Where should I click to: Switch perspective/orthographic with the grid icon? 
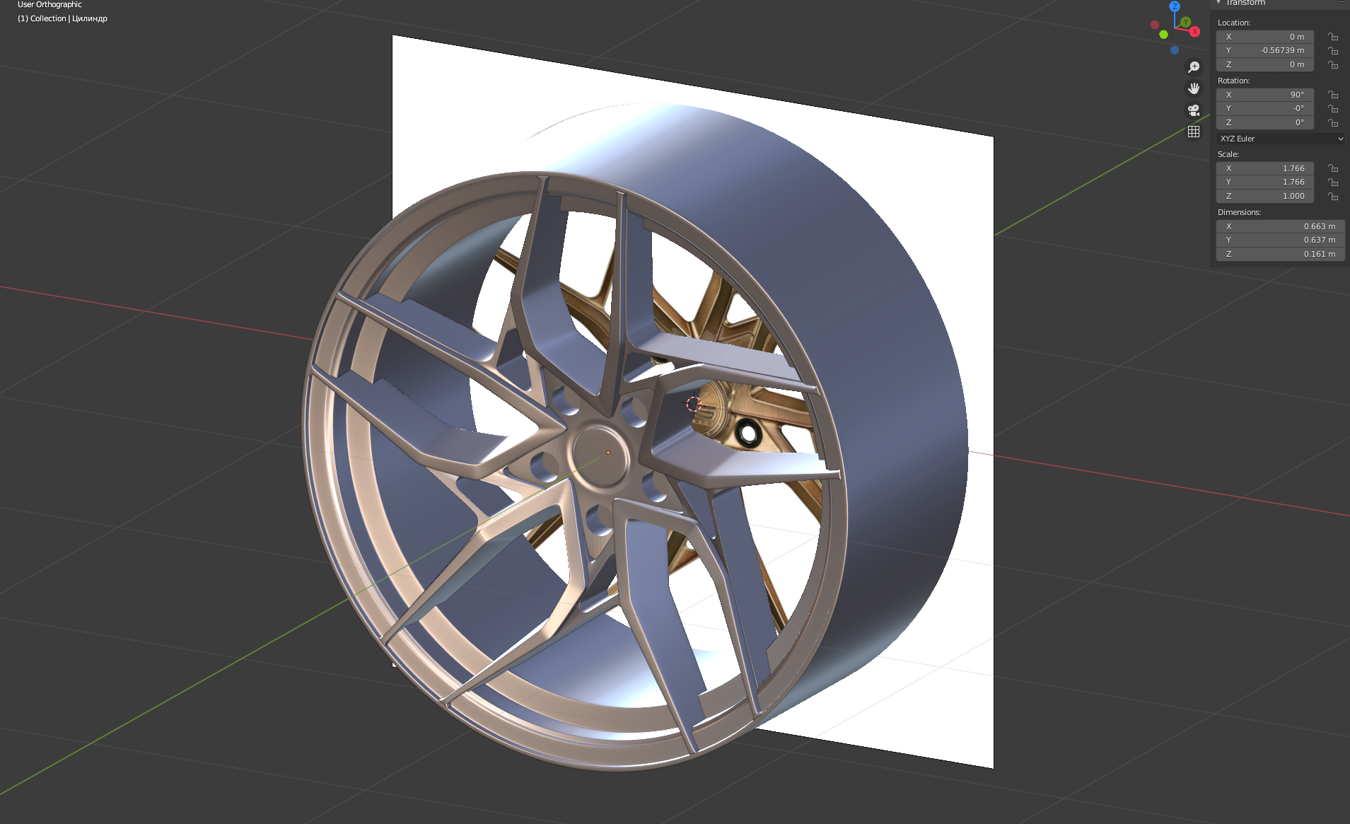(1194, 132)
